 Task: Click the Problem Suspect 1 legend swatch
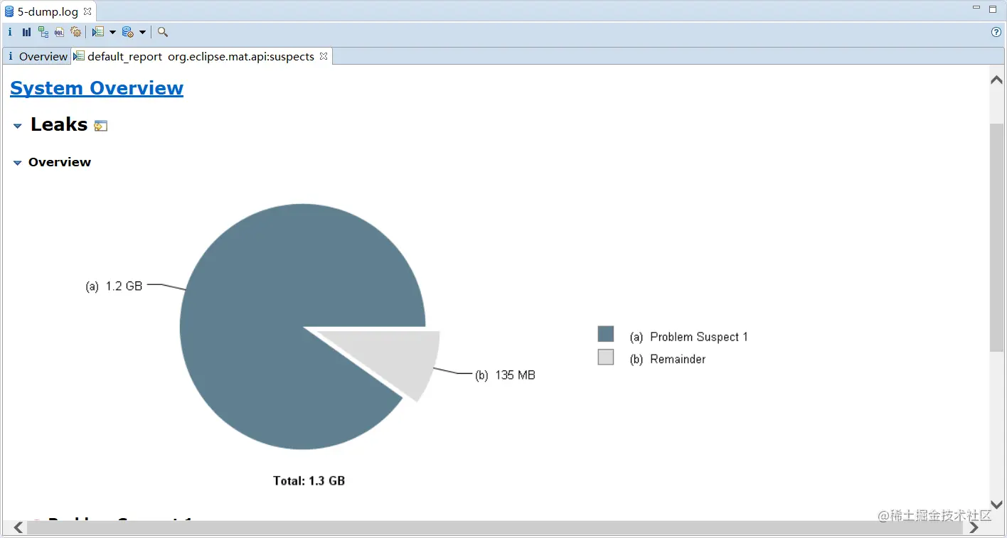[x=606, y=334]
